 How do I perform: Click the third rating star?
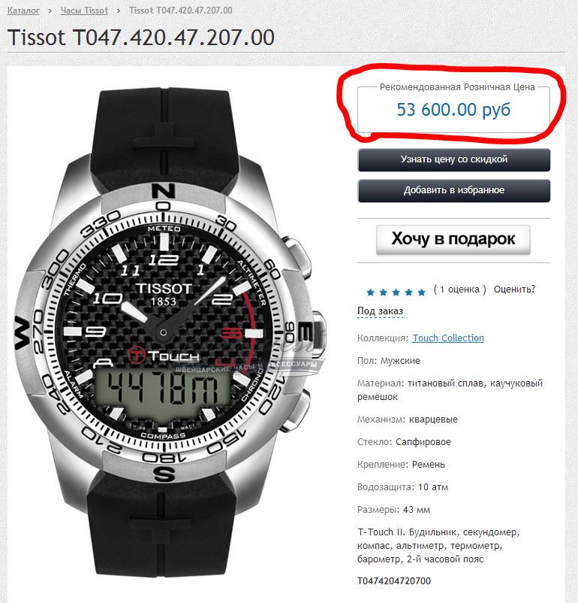click(x=396, y=292)
